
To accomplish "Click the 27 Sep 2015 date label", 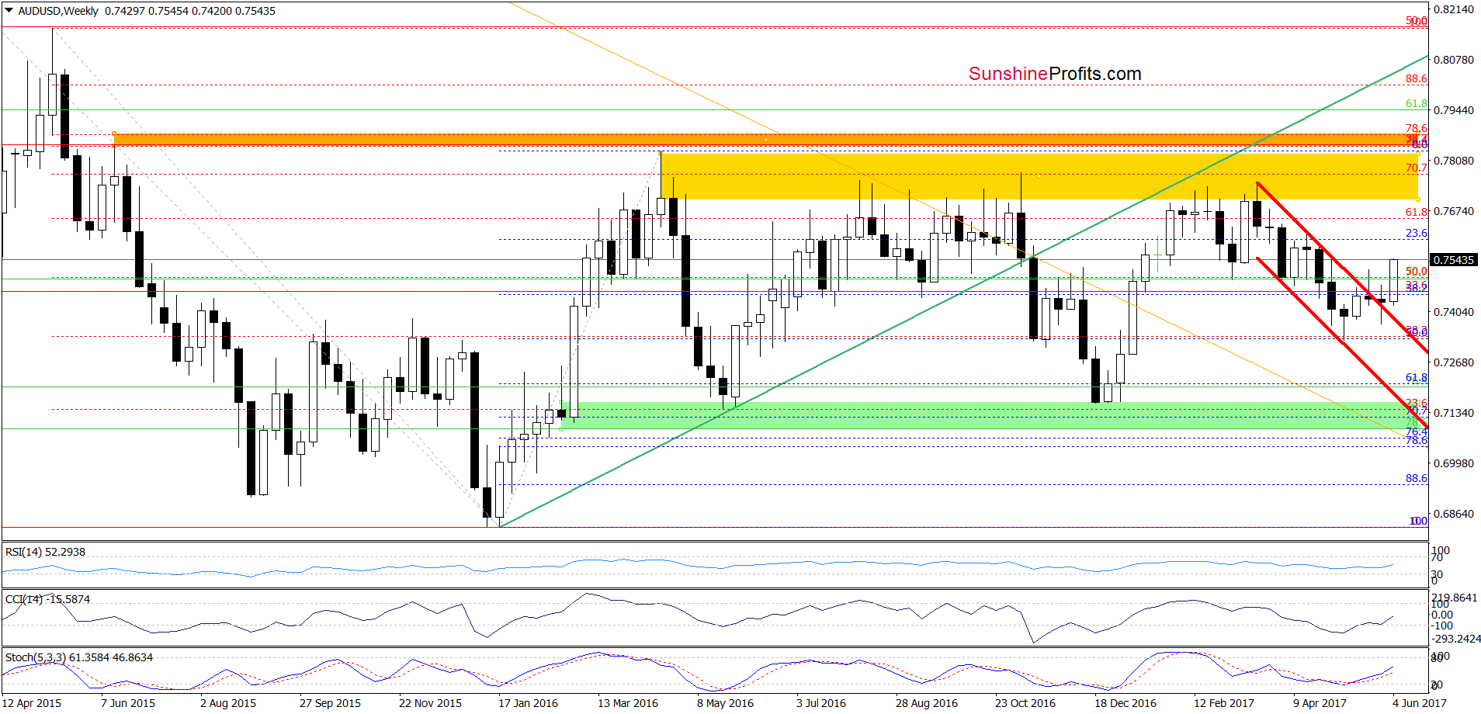I will (330, 703).
